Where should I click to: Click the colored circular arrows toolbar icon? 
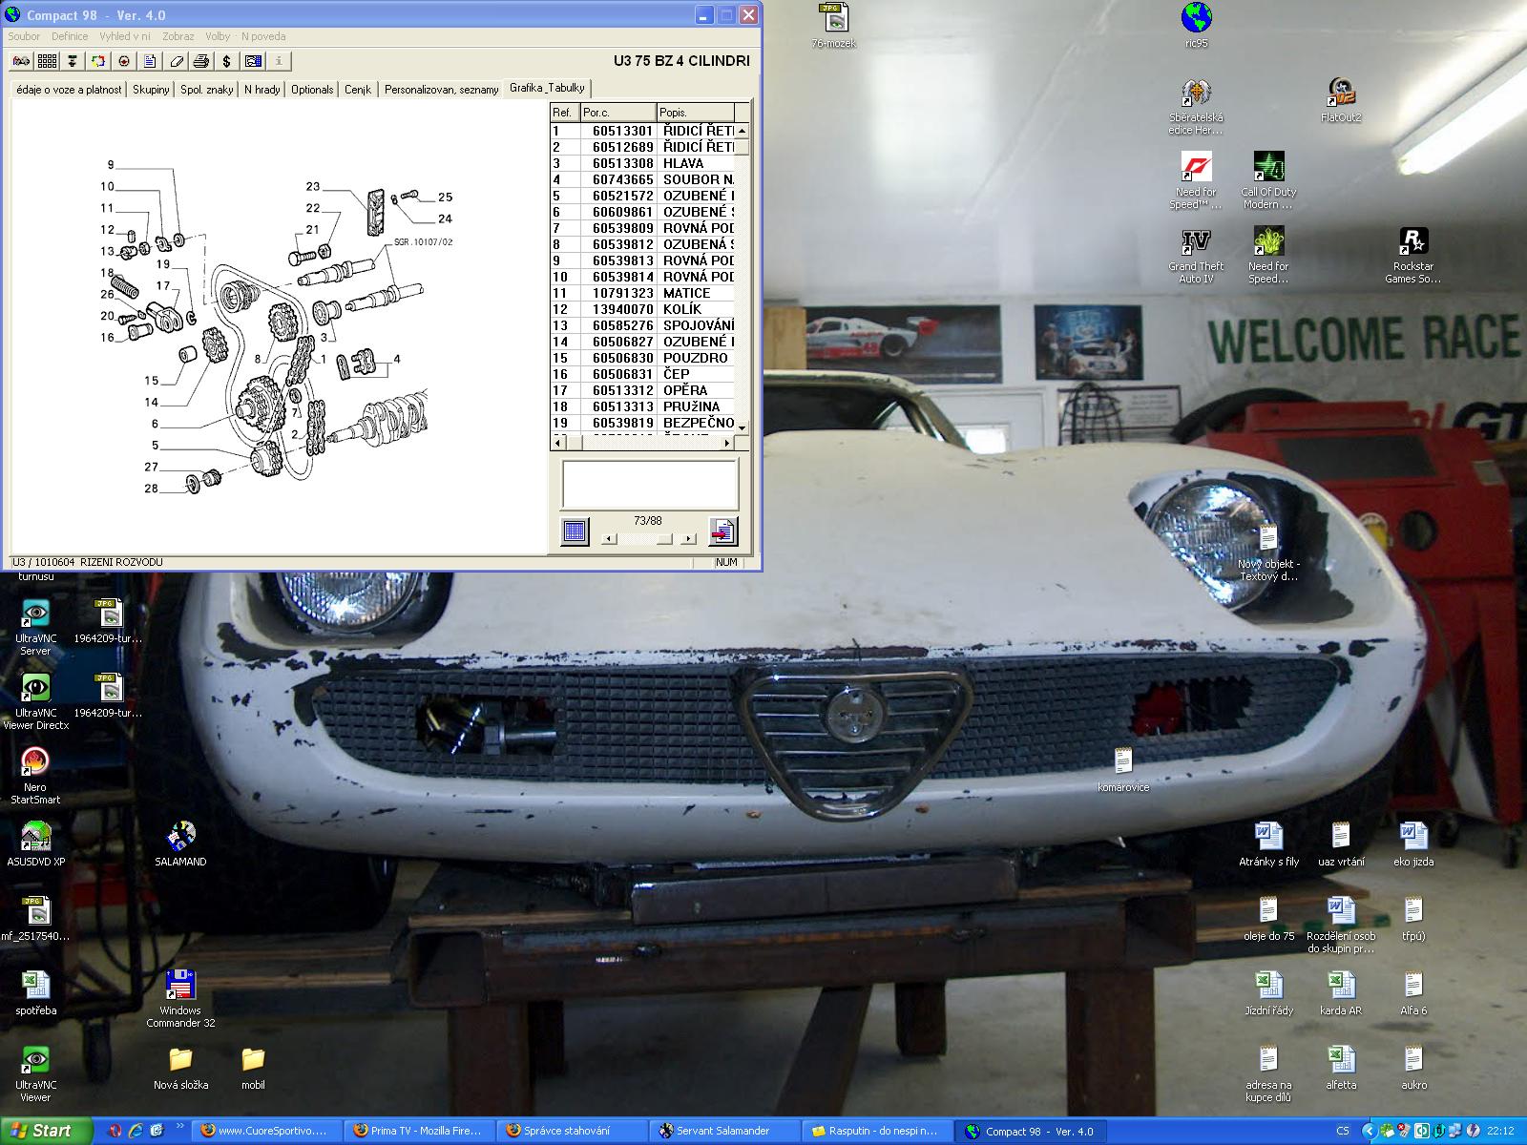pos(98,61)
